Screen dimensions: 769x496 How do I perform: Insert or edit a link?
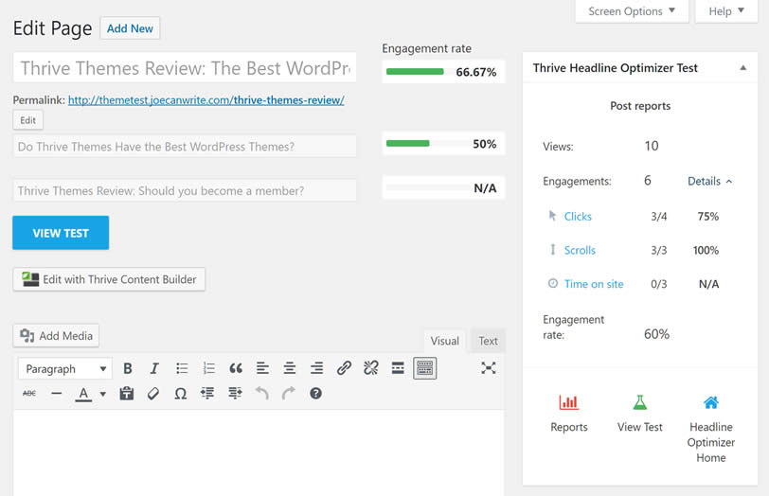coord(344,368)
